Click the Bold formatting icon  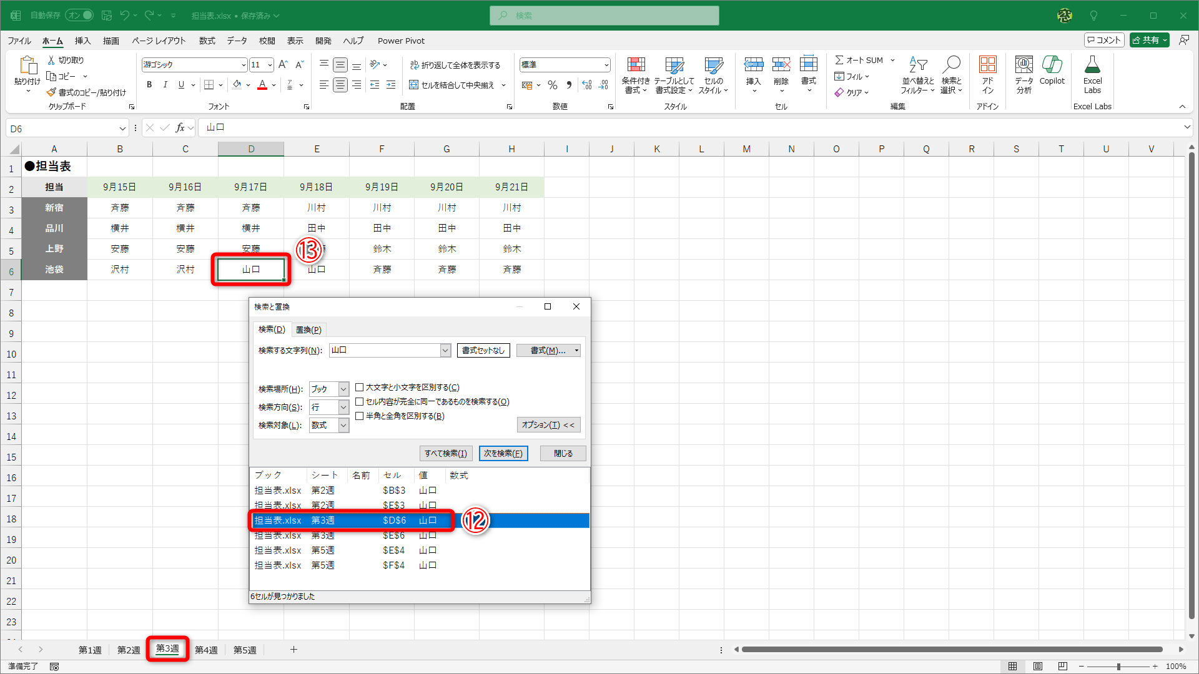tap(149, 85)
